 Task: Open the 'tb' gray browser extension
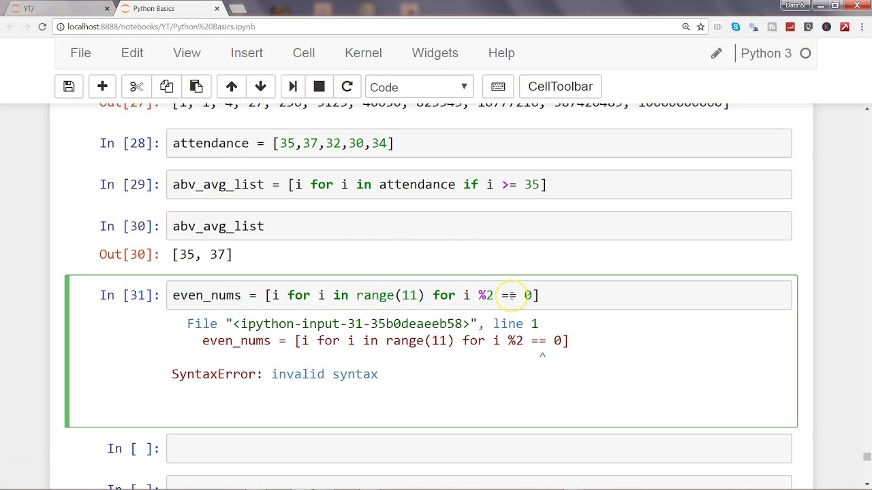click(772, 27)
